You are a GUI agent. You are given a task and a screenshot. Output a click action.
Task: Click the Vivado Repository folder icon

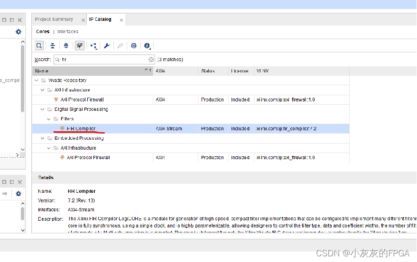(x=44, y=81)
